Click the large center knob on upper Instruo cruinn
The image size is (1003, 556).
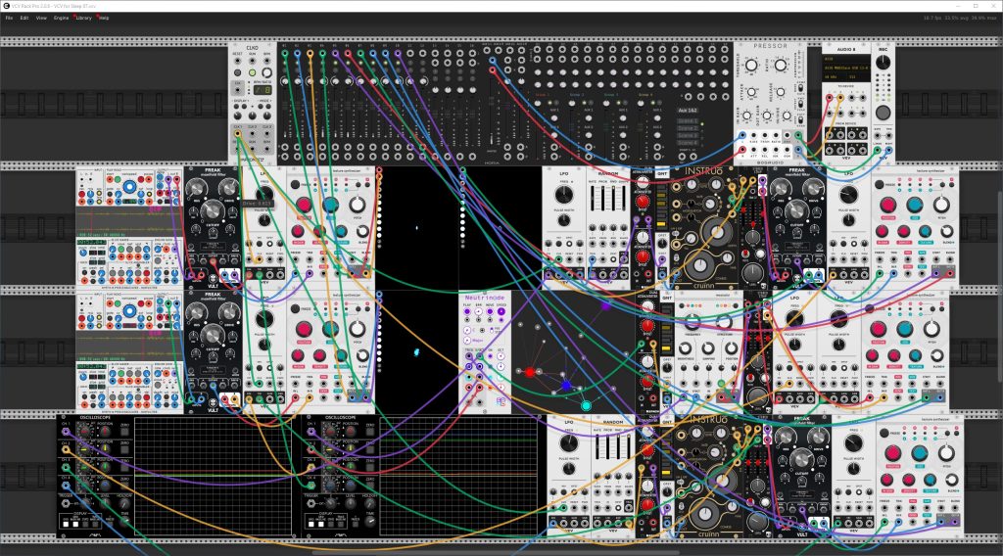(718, 233)
